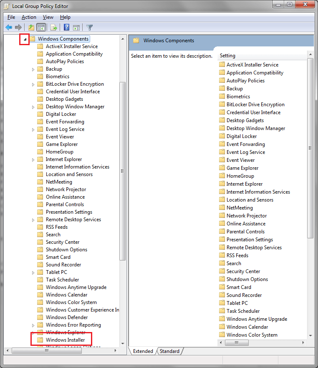Click the Back arrow toolbar icon
318x368 pixels.
tap(9, 28)
